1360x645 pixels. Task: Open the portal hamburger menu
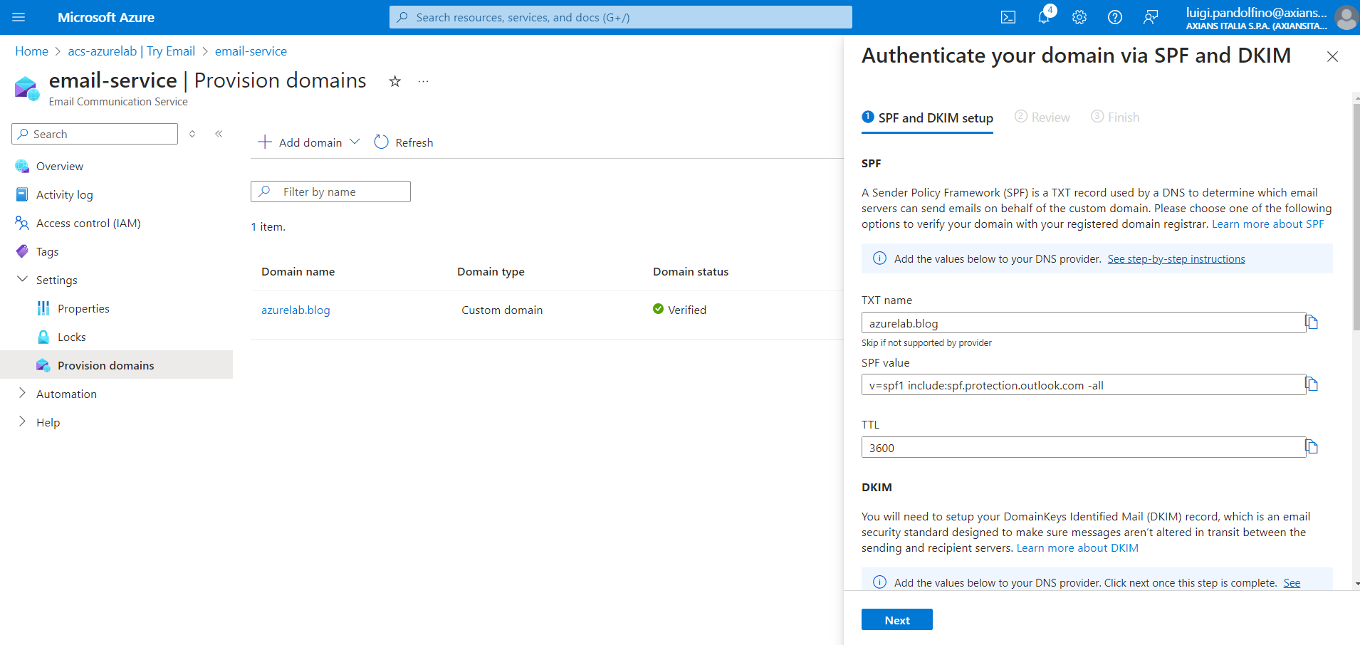[x=19, y=17]
